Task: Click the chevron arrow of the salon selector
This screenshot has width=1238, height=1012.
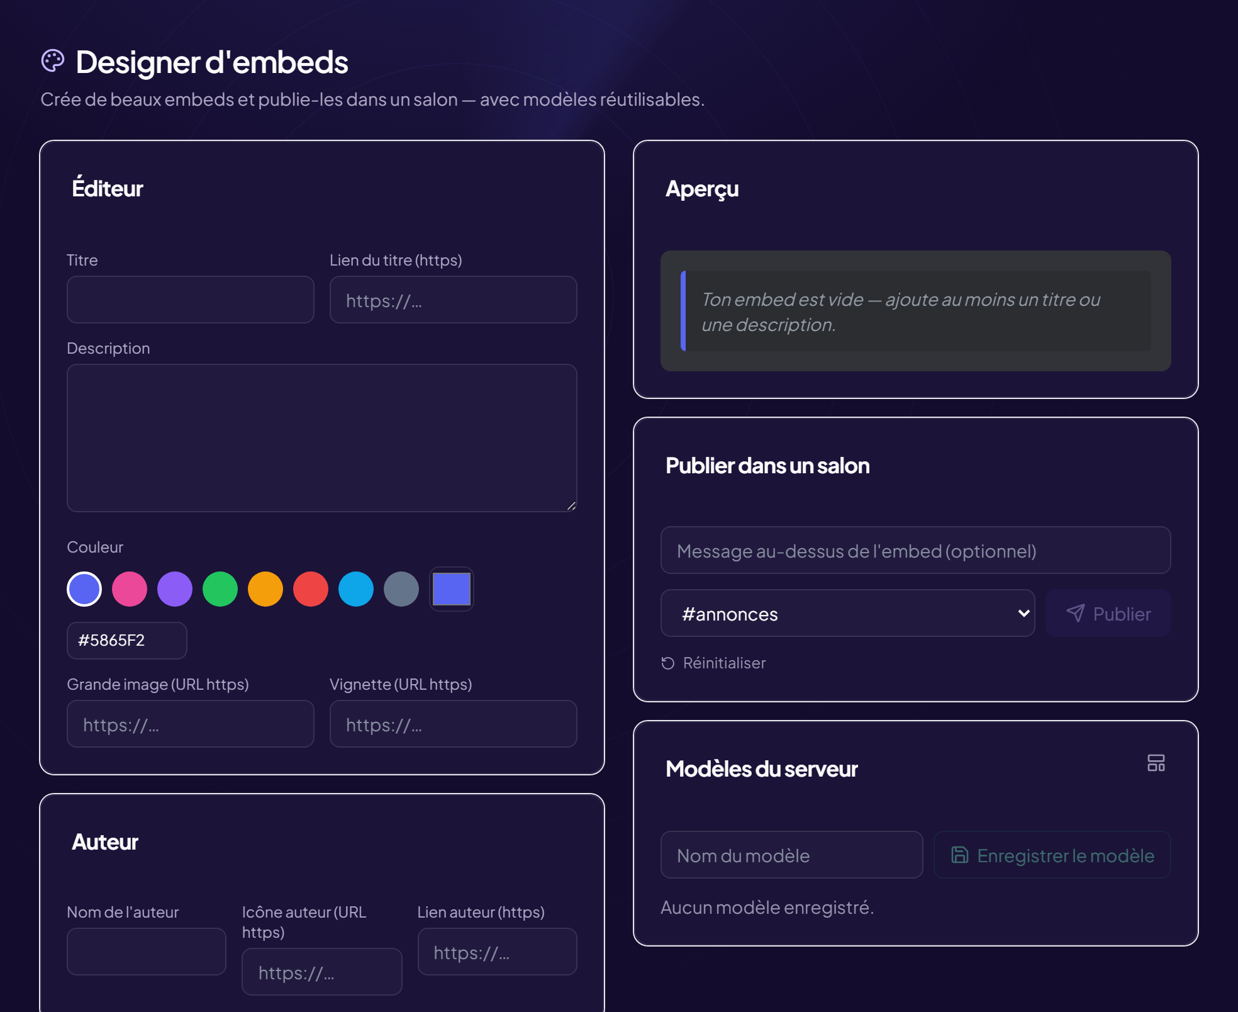Action: [x=1023, y=613]
